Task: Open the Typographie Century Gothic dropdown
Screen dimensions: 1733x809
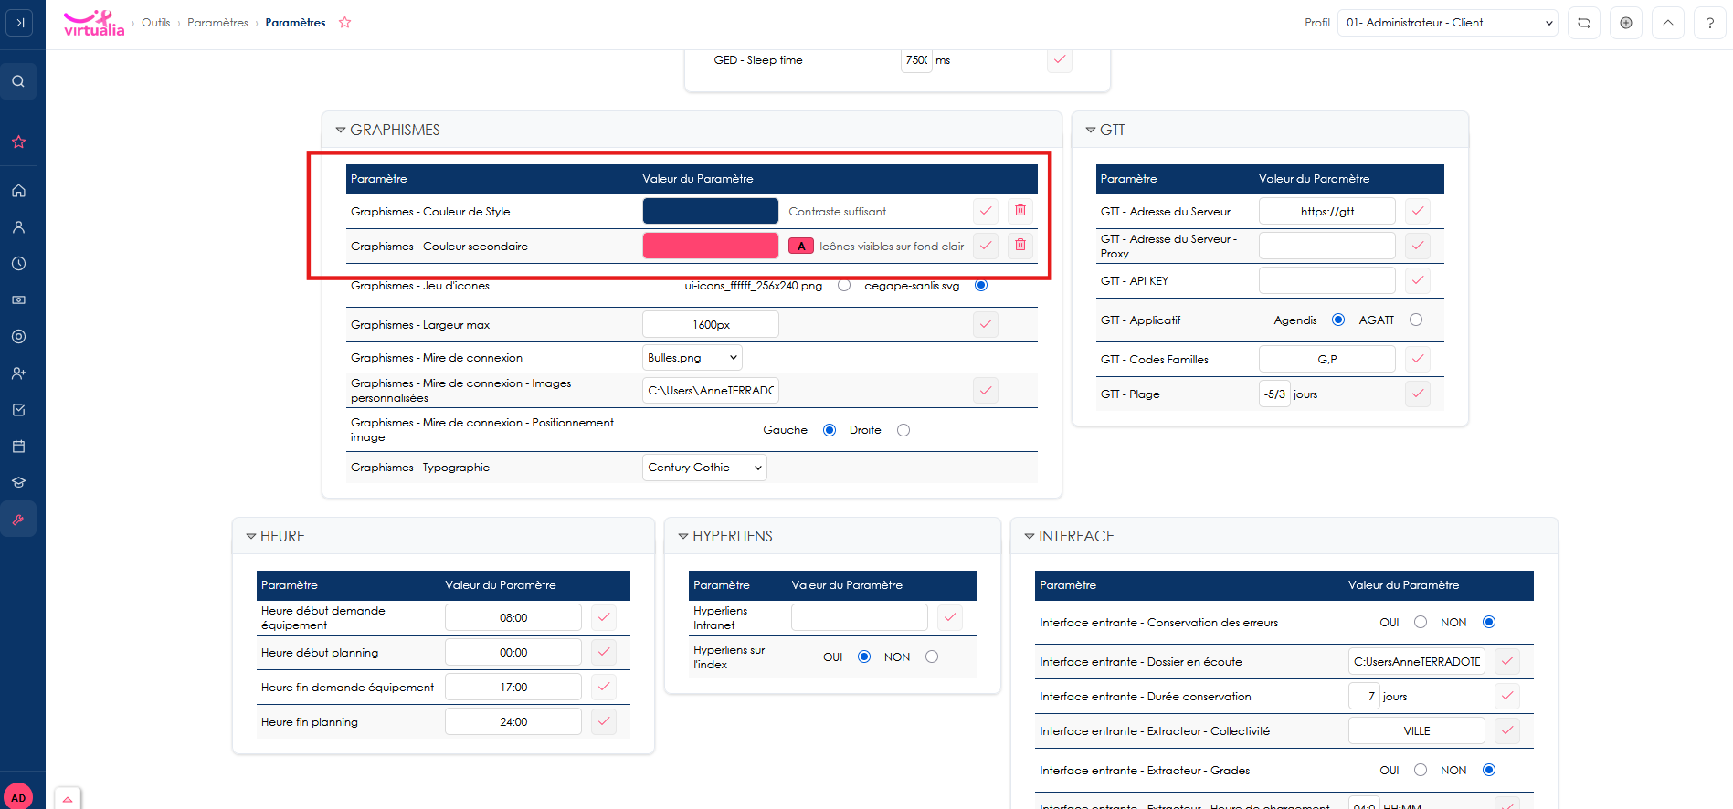Action: pyautogui.click(x=704, y=468)
